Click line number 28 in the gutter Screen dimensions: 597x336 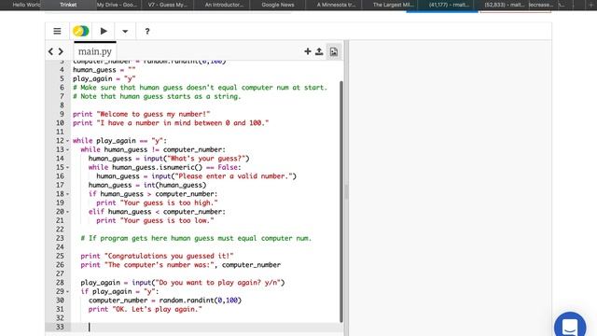pos(60,283)
